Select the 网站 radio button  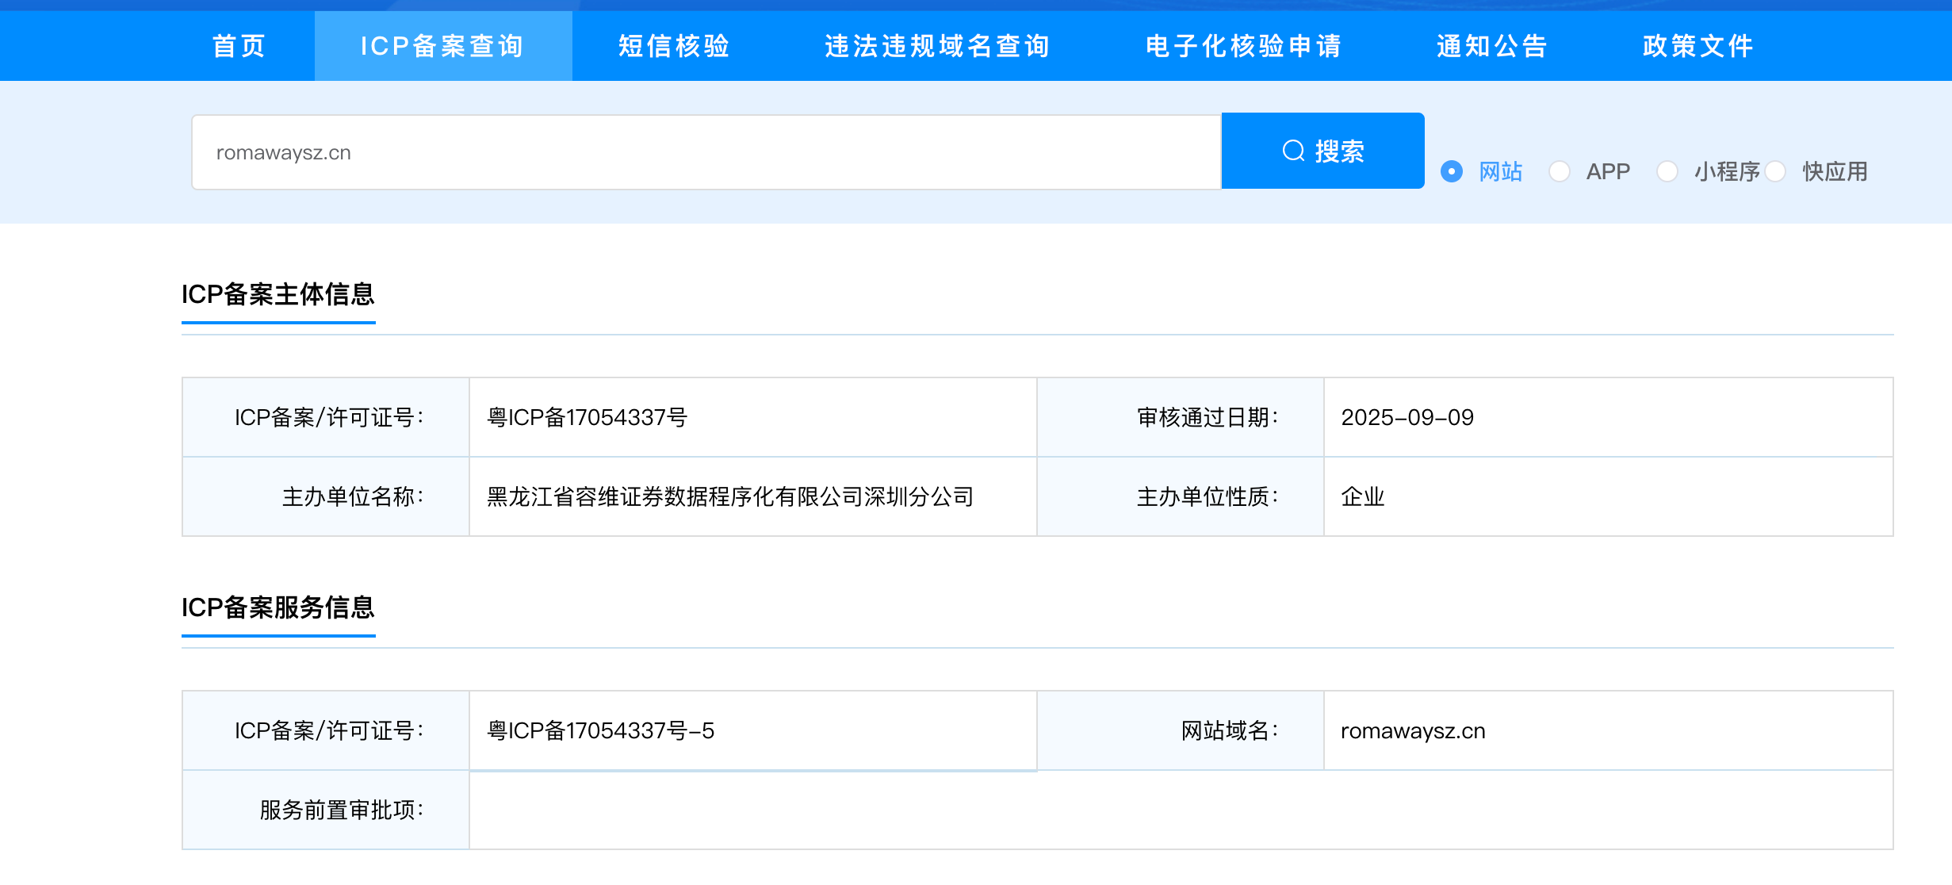coord(1452,171)
